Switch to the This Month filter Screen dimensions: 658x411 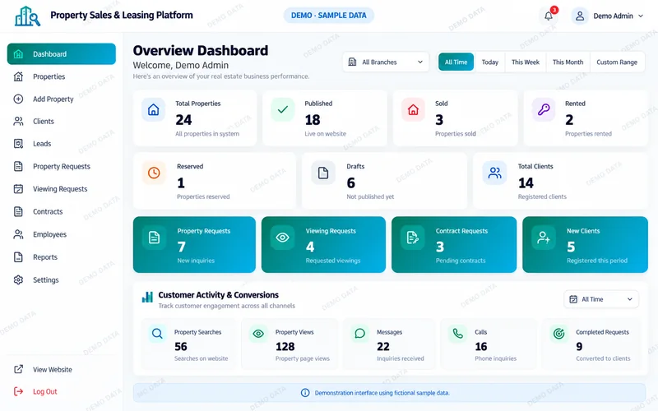tap(568, 62)
